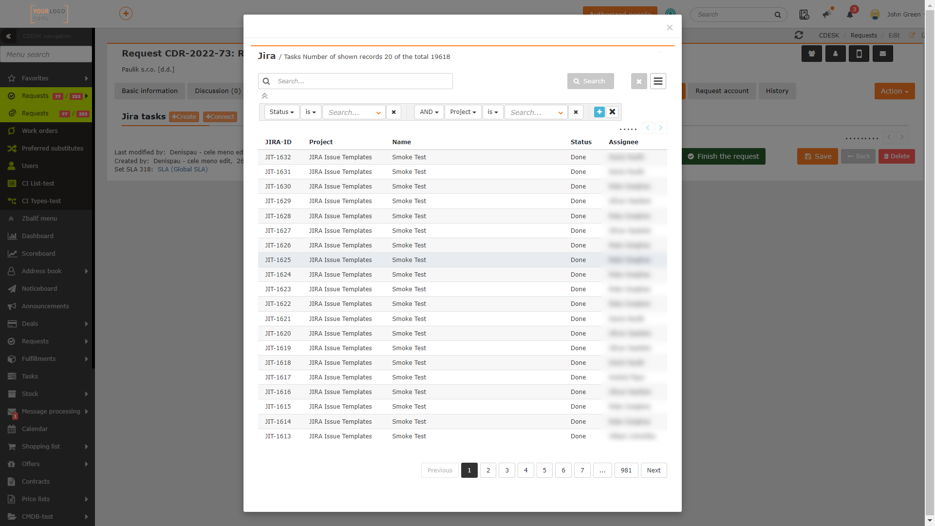This screenshot has width=935, height=526.
Task: Click the Shopping list cart icon
Action: (12, 447)
